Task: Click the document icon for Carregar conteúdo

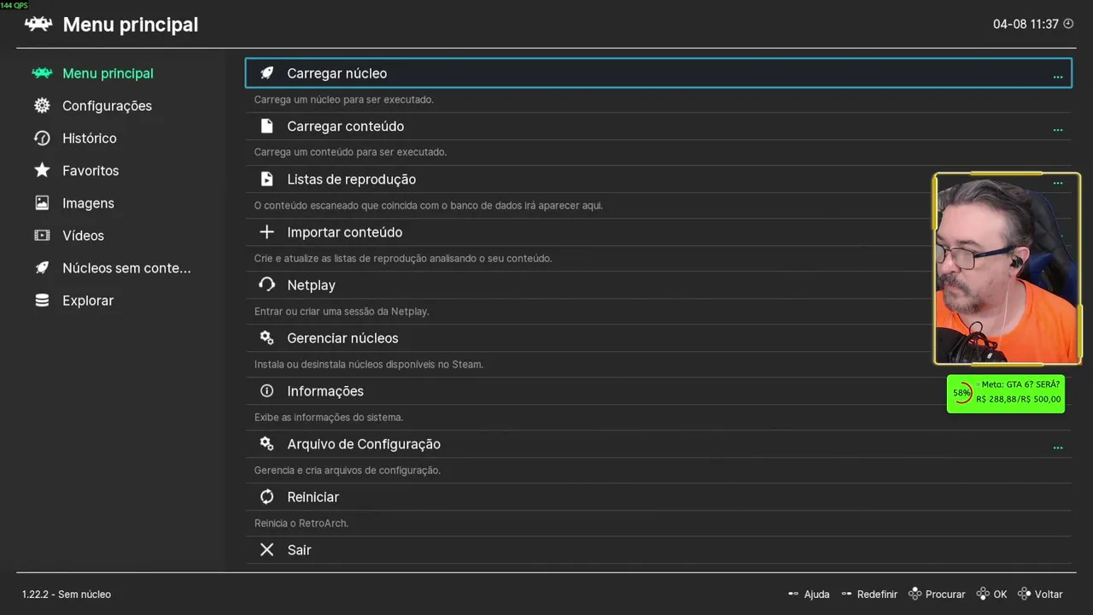Action: click(x=267, y=126)
